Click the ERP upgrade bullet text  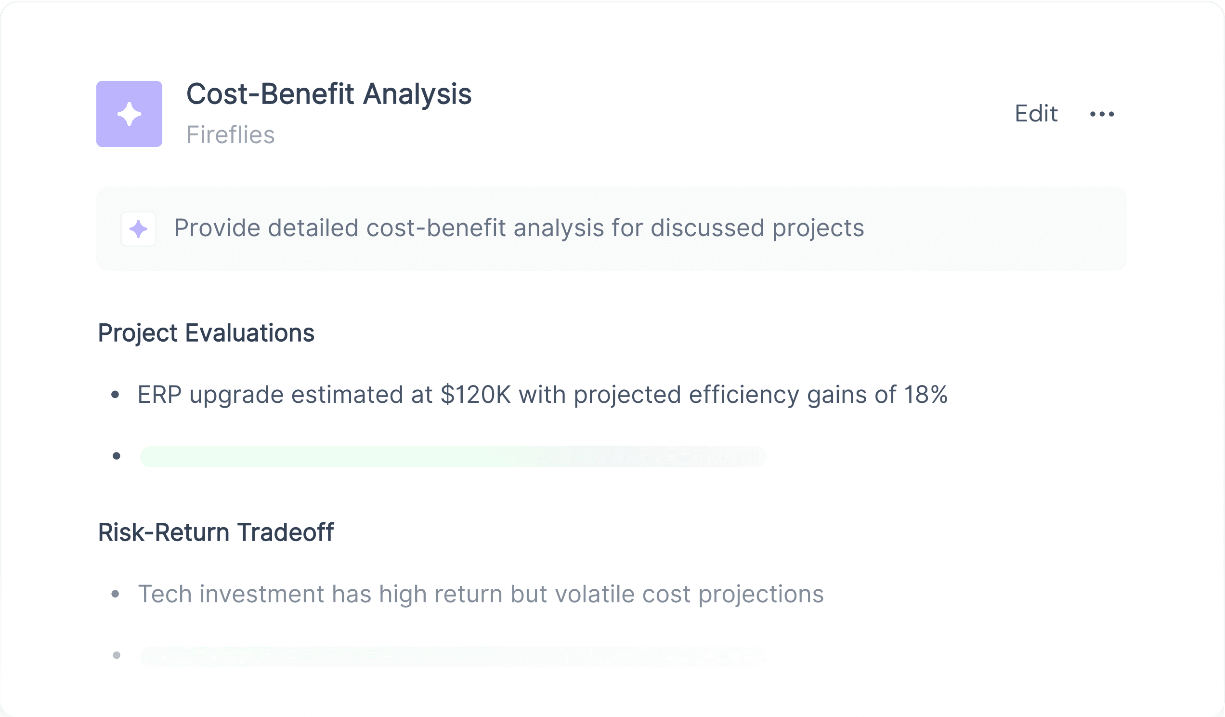coord(543,395)
